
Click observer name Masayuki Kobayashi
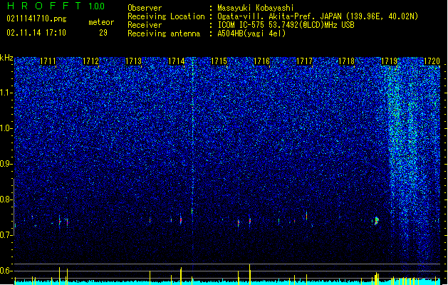click(x=256, y=8)
